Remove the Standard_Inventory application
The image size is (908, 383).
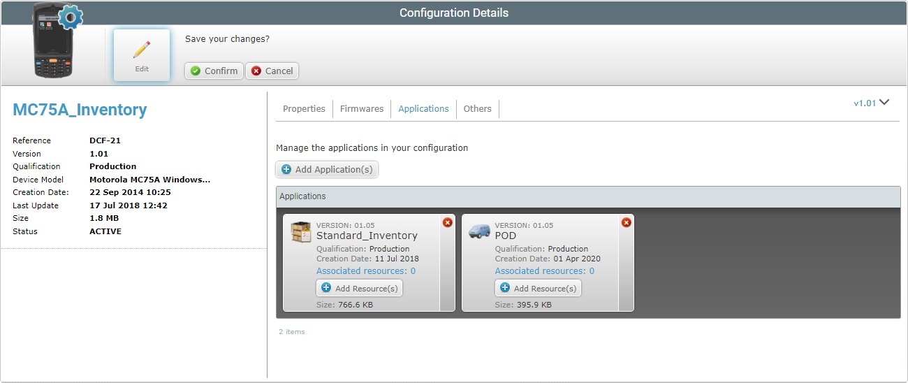point(448,222)
